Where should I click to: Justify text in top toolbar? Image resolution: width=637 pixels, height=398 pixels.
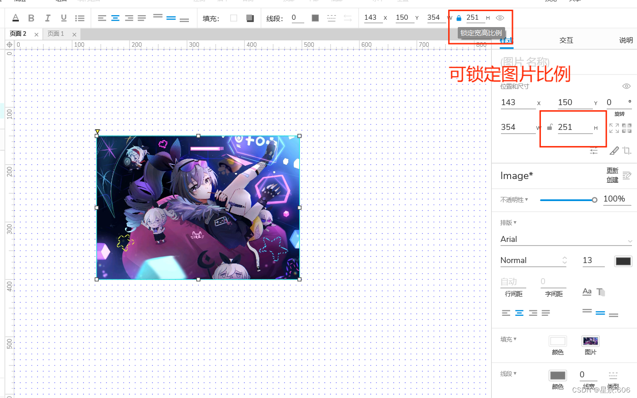(x=142, y=18)
